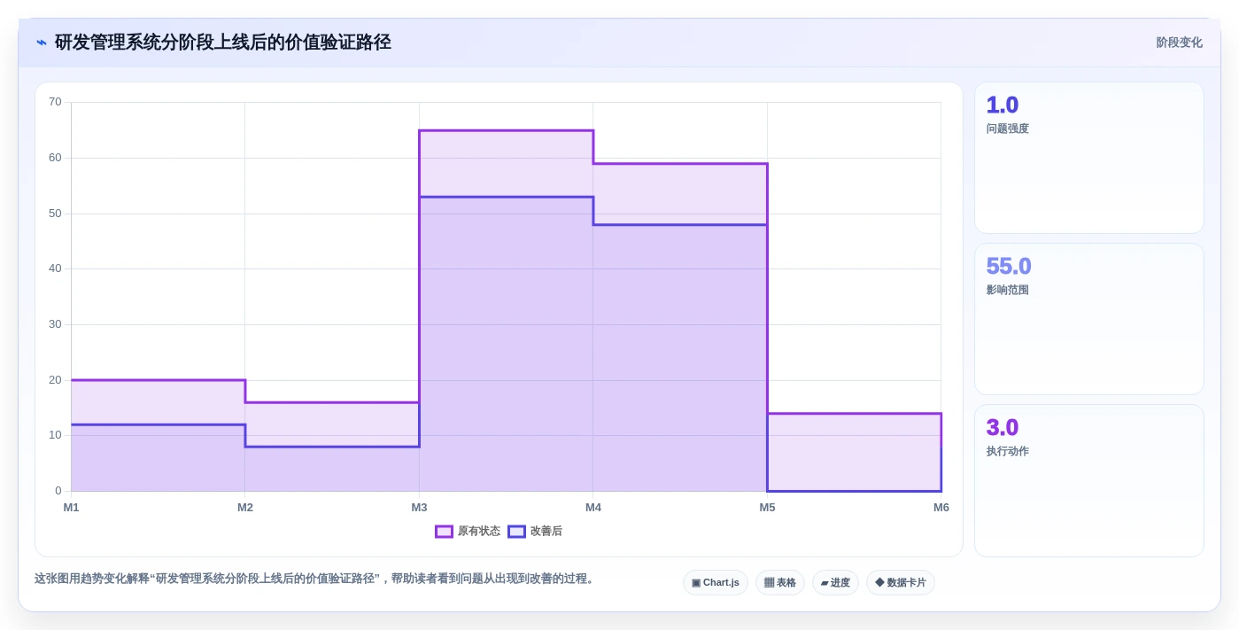
Task: Click the 20 y-axis value
Action: pyautogui.click(x=55, y=380)
